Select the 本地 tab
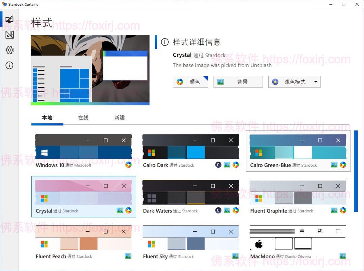The image size is (364, 271). (47, 117)
